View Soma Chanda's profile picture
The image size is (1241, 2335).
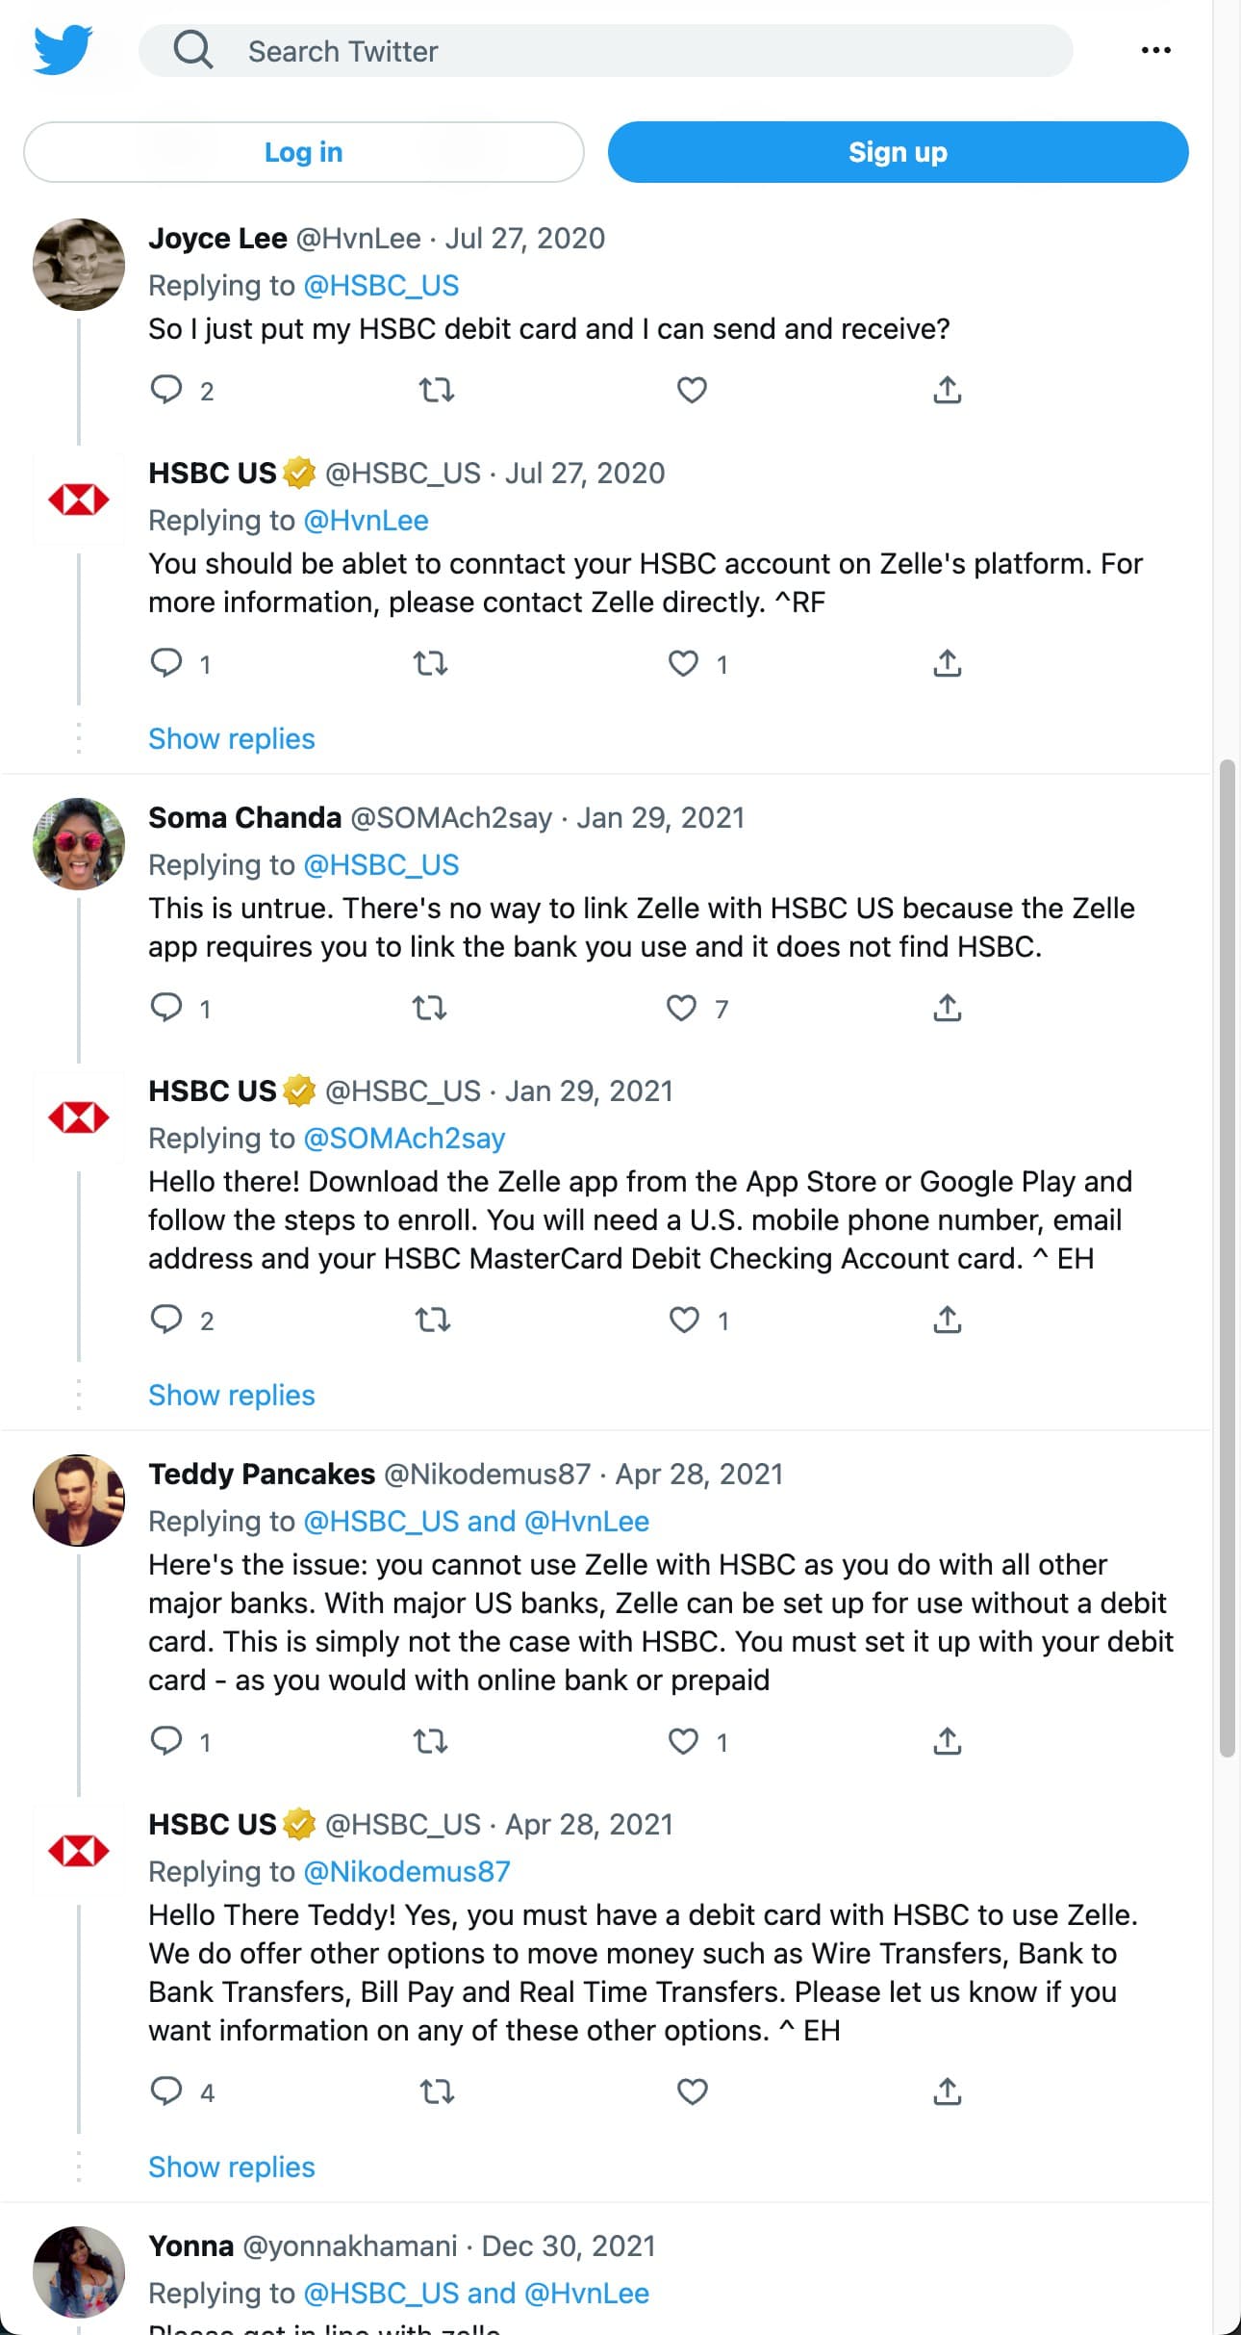point(79,843)
